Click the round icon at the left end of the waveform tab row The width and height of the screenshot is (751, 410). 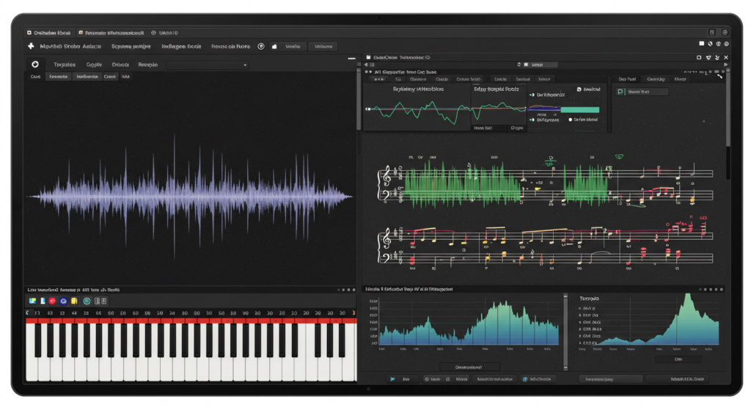[x=35, y=65]
